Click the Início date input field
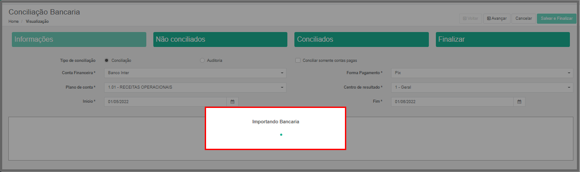The height and width of the screenshot is (172, 580). pos(165,102)
